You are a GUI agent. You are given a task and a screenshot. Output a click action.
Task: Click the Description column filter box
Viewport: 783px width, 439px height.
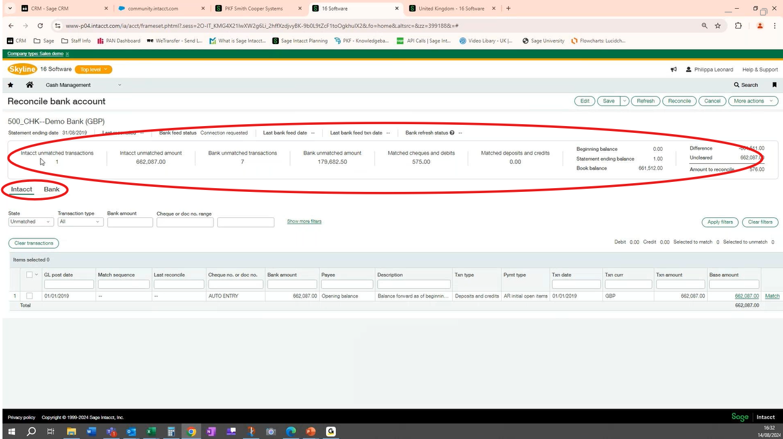click(x=414, y=284)
